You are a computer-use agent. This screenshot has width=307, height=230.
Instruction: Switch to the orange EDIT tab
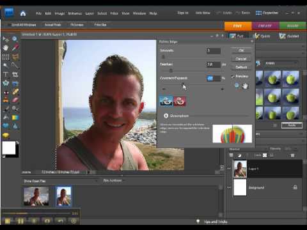238,26
